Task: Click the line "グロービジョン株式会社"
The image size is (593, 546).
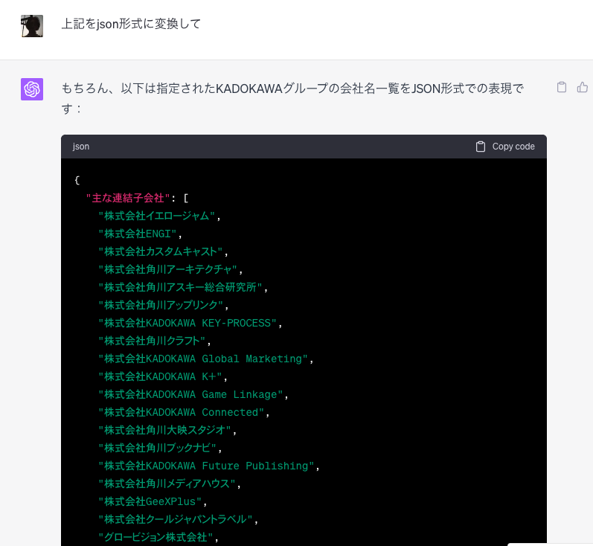Action: (156, 537)
